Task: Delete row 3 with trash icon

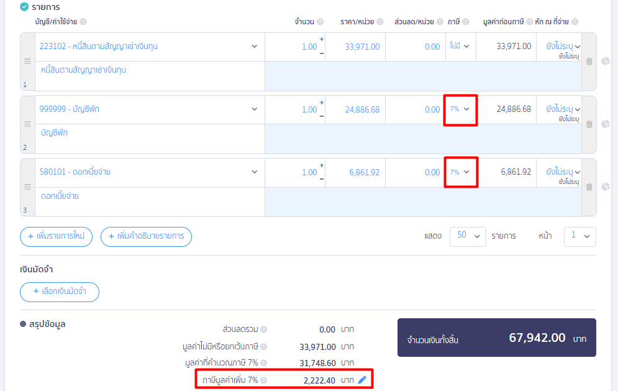Action: [x=589, y=187]
